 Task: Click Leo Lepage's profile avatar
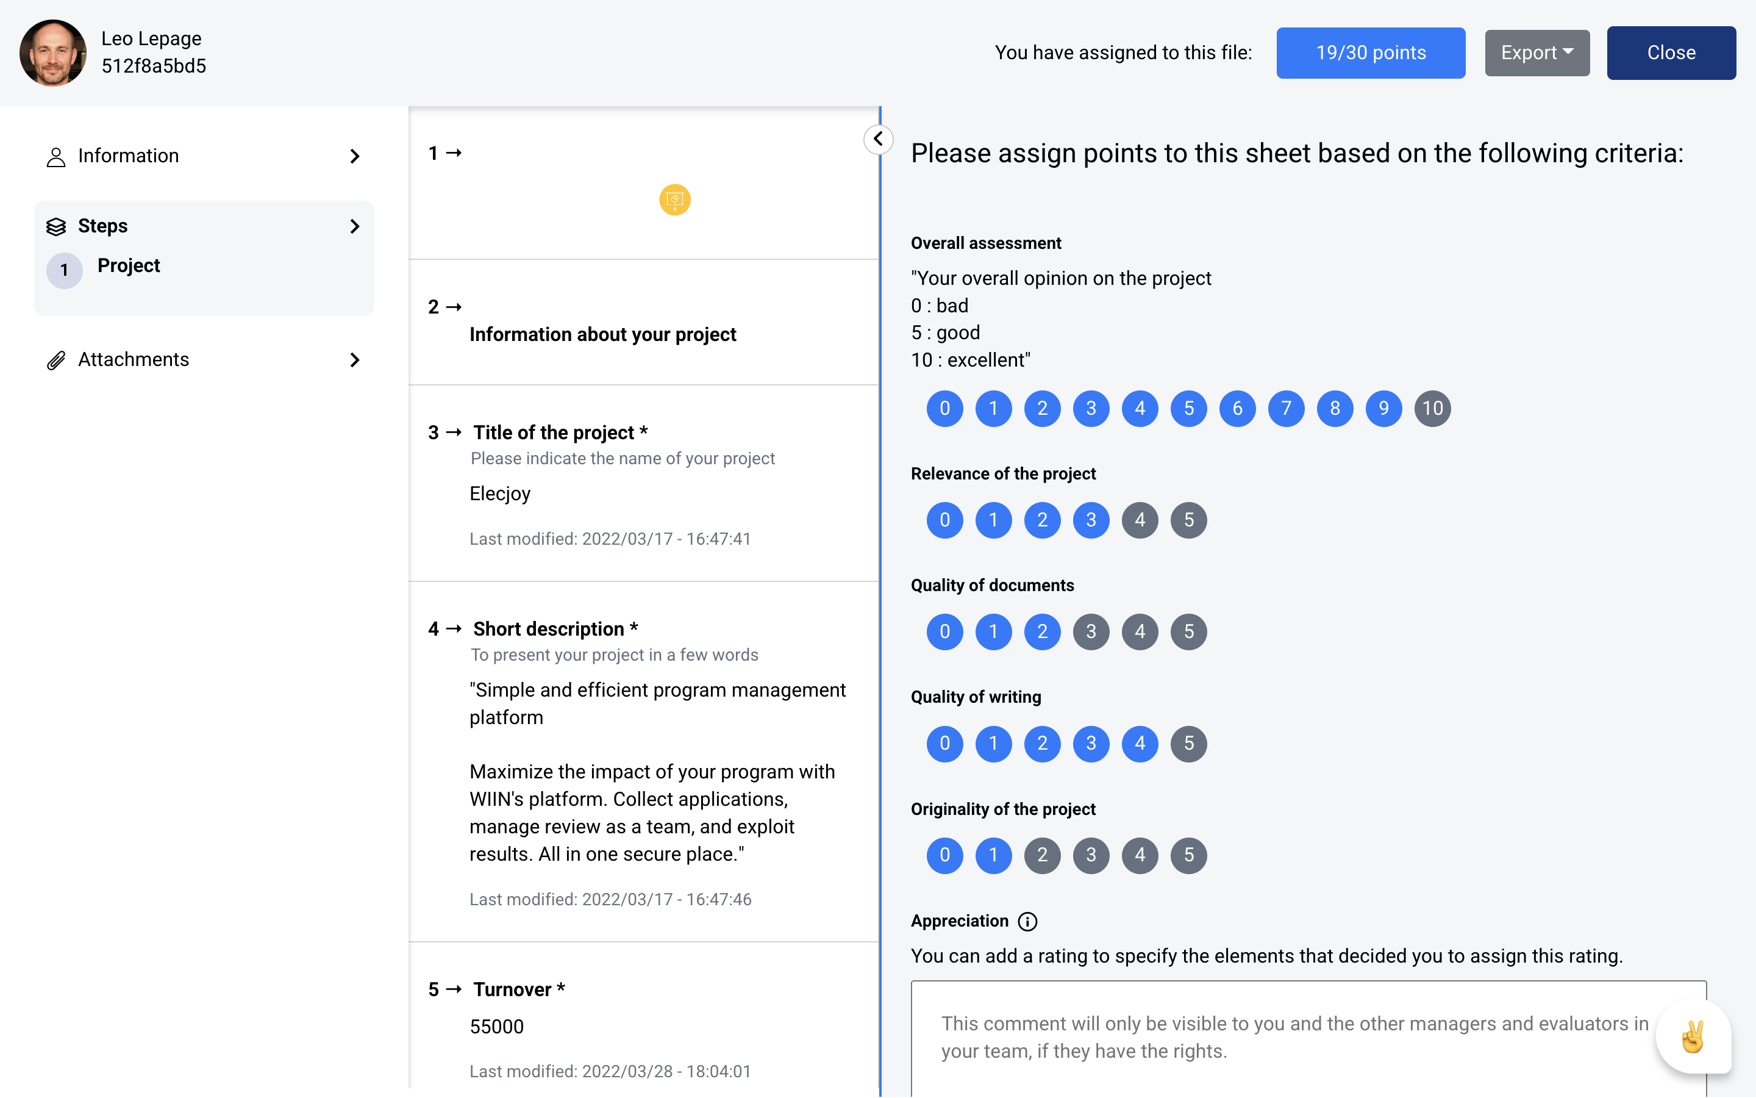click(53, 52)
